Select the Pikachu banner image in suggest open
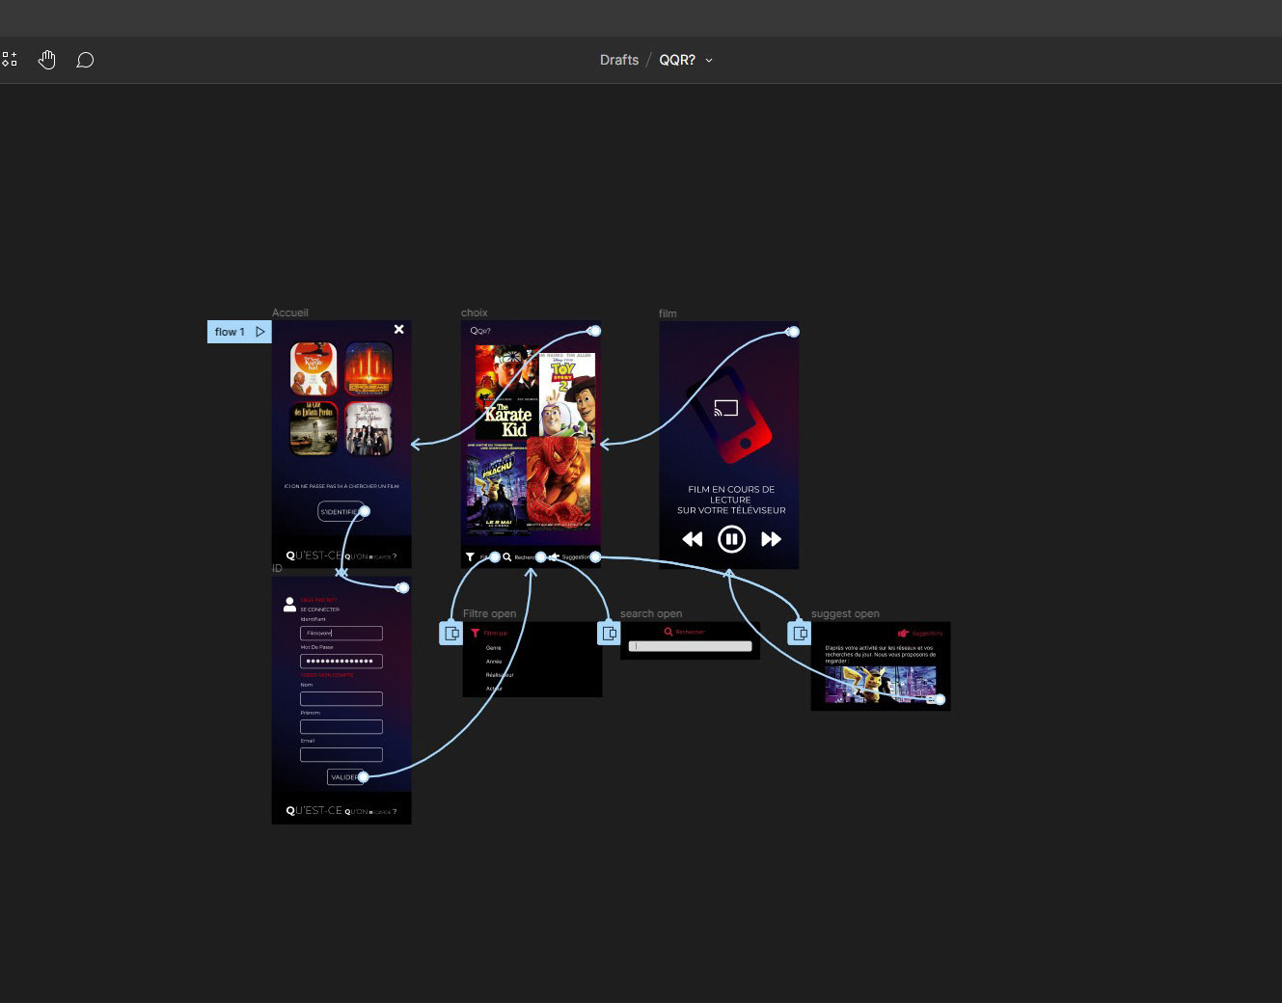1282x1003 pixels. click(881, 685)
